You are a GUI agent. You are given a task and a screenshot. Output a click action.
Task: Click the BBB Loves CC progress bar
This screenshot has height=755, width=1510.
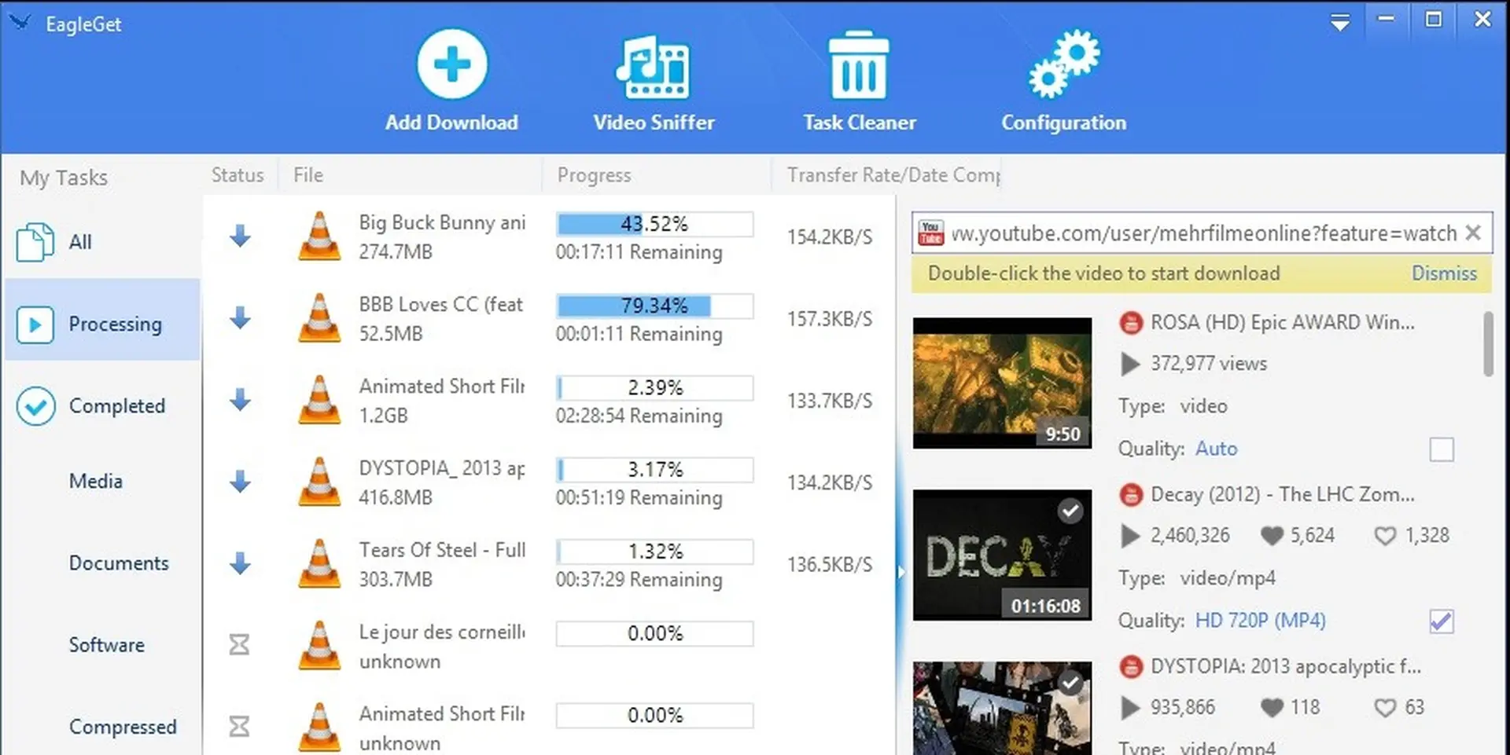point(654,306)
